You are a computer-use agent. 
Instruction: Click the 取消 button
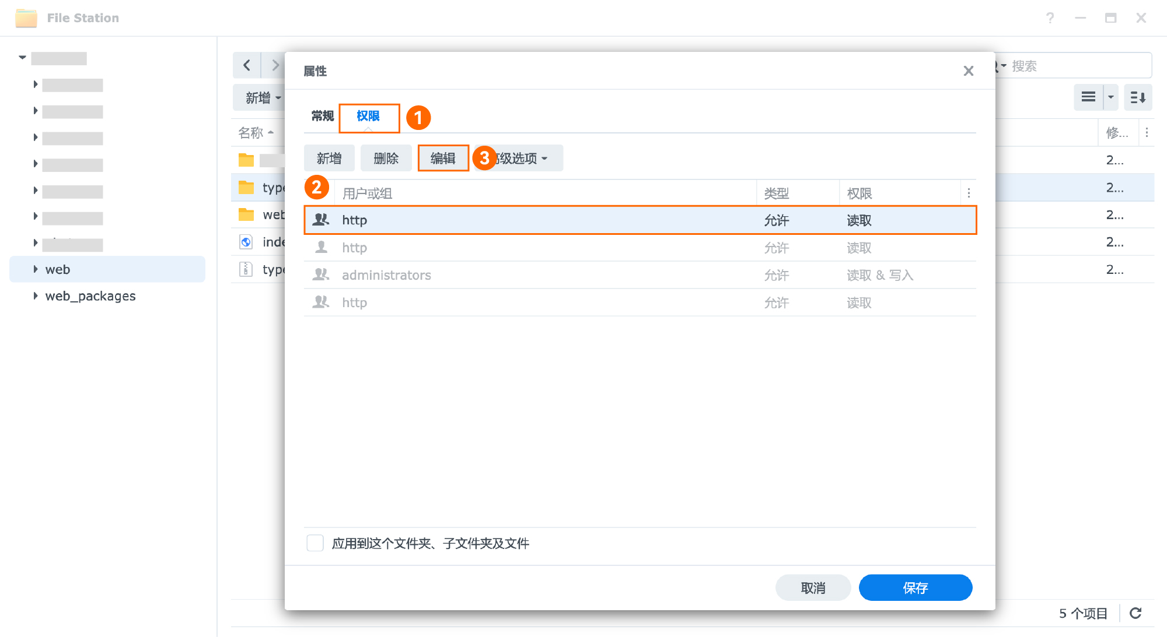pos(813,587)
